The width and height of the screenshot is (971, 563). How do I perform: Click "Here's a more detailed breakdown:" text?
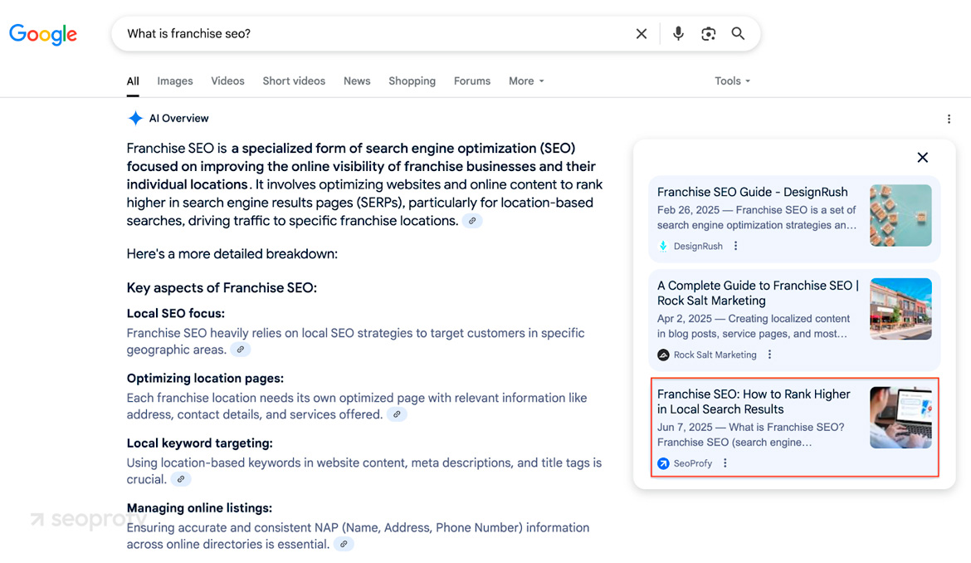(232, 254)
